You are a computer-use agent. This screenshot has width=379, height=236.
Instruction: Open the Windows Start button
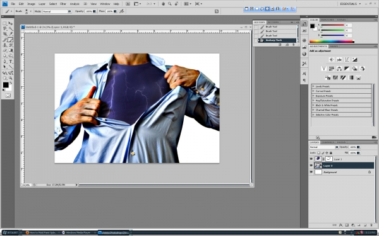11,233
